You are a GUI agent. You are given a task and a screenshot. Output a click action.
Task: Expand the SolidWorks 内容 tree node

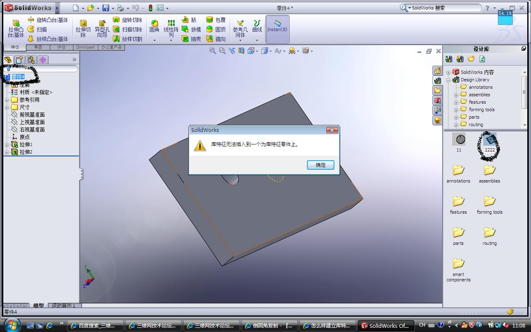coord(448,73)
